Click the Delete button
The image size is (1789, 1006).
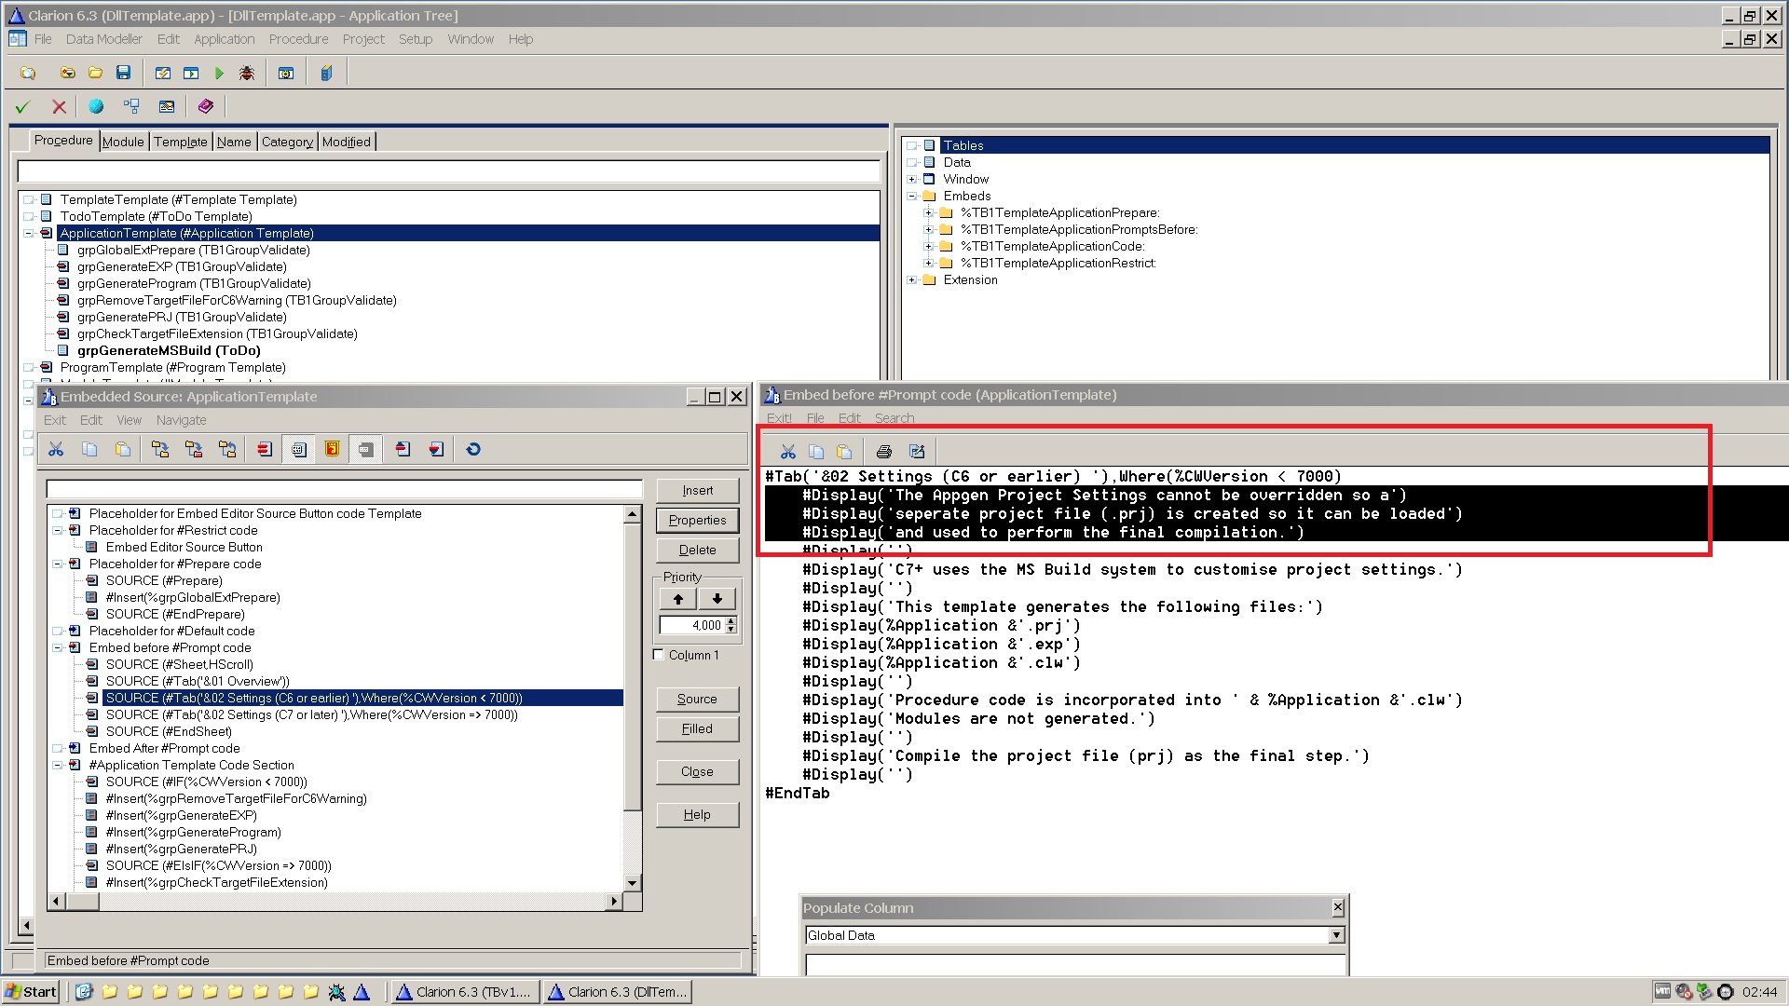coord(697,550)
